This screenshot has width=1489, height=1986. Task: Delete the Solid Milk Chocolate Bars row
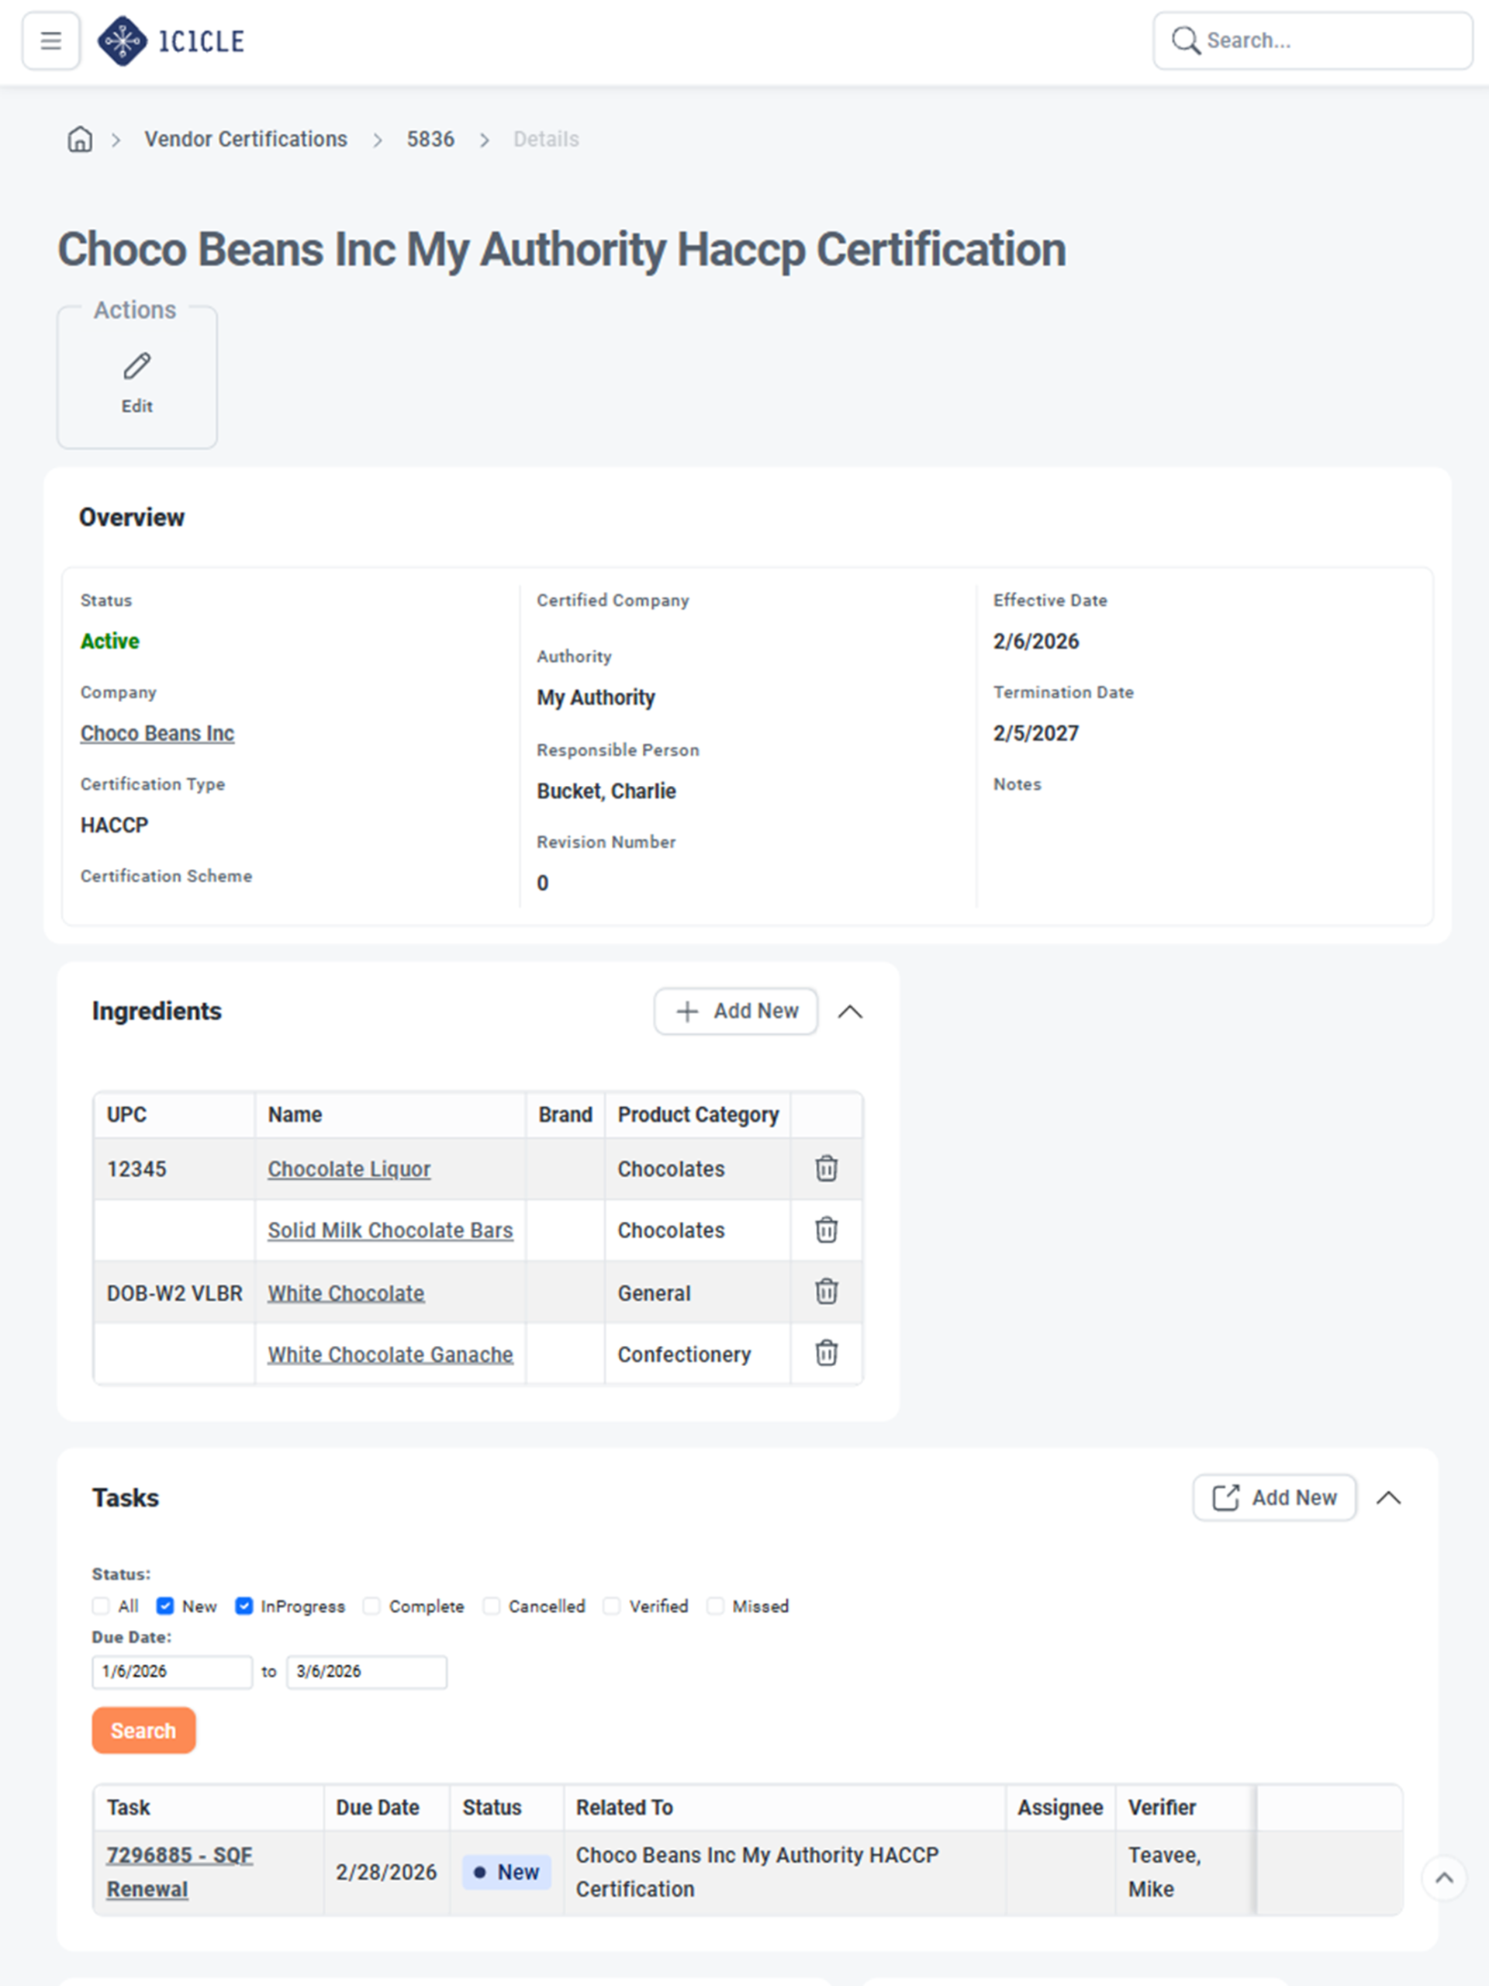[826, 1229]
